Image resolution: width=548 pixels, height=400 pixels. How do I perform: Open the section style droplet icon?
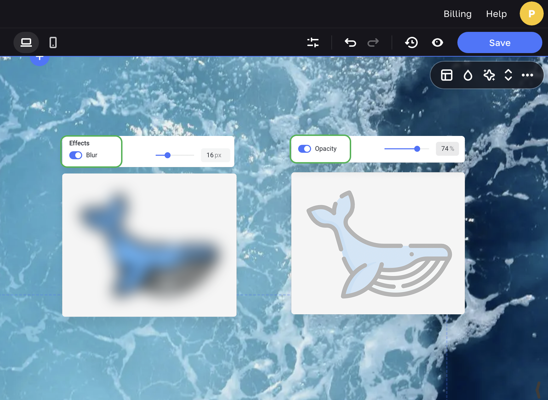[468, 75]
